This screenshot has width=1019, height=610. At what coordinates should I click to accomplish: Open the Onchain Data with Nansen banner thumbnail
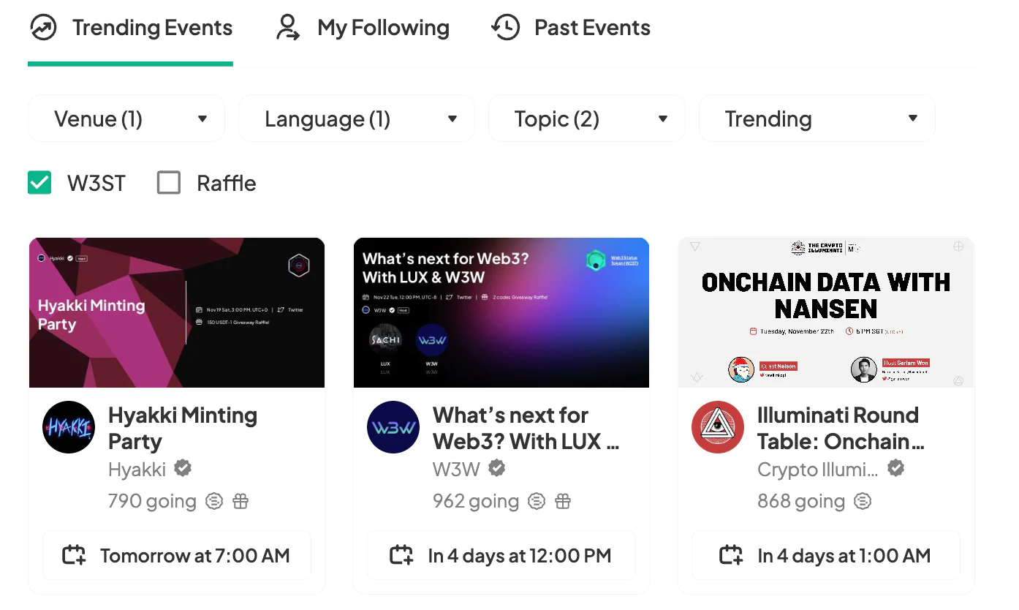tap(826, 312)
